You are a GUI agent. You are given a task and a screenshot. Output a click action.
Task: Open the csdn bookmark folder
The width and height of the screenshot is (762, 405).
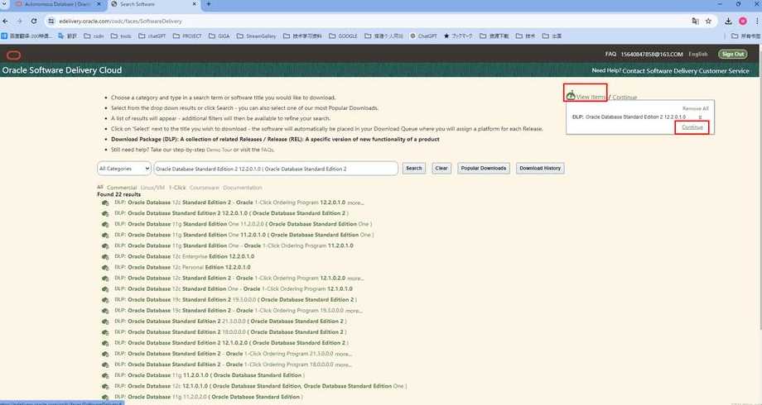[x=94, y=36]
